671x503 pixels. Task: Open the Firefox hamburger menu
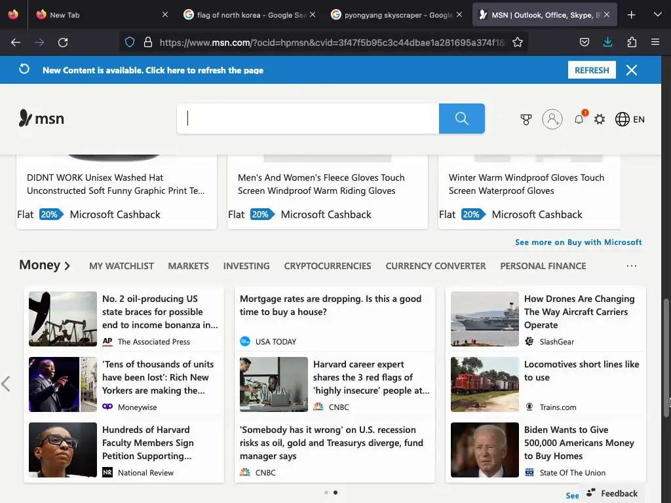pyautogui.click(x=655, y=42)
